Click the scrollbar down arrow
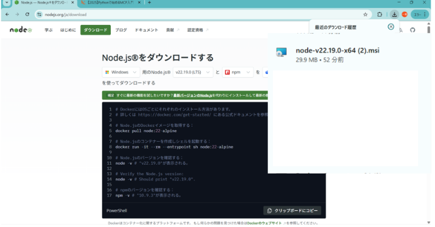Viewport: 435px width, 227px height. click(429, 223)
